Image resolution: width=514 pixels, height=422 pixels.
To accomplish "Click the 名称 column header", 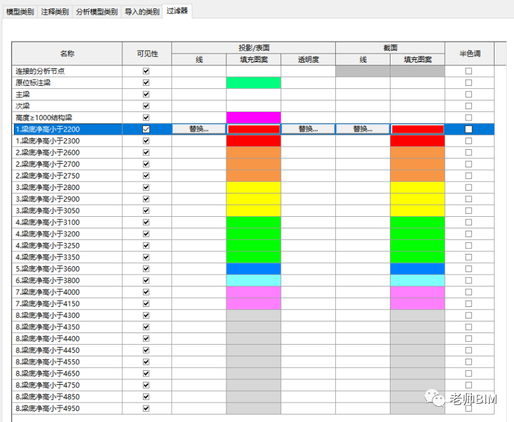I will [x=67, y=54].
